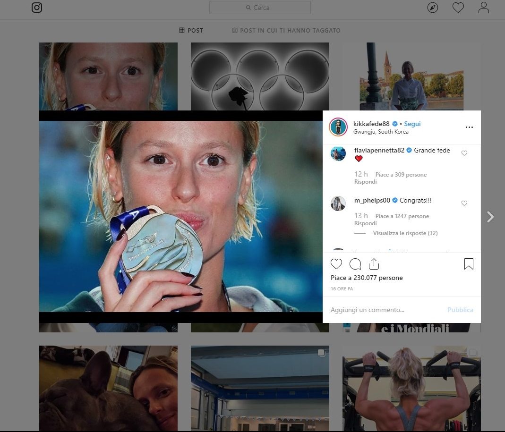This screenshot has height=432, width=505.
Task: Click the share post icon
Action: 374,264
